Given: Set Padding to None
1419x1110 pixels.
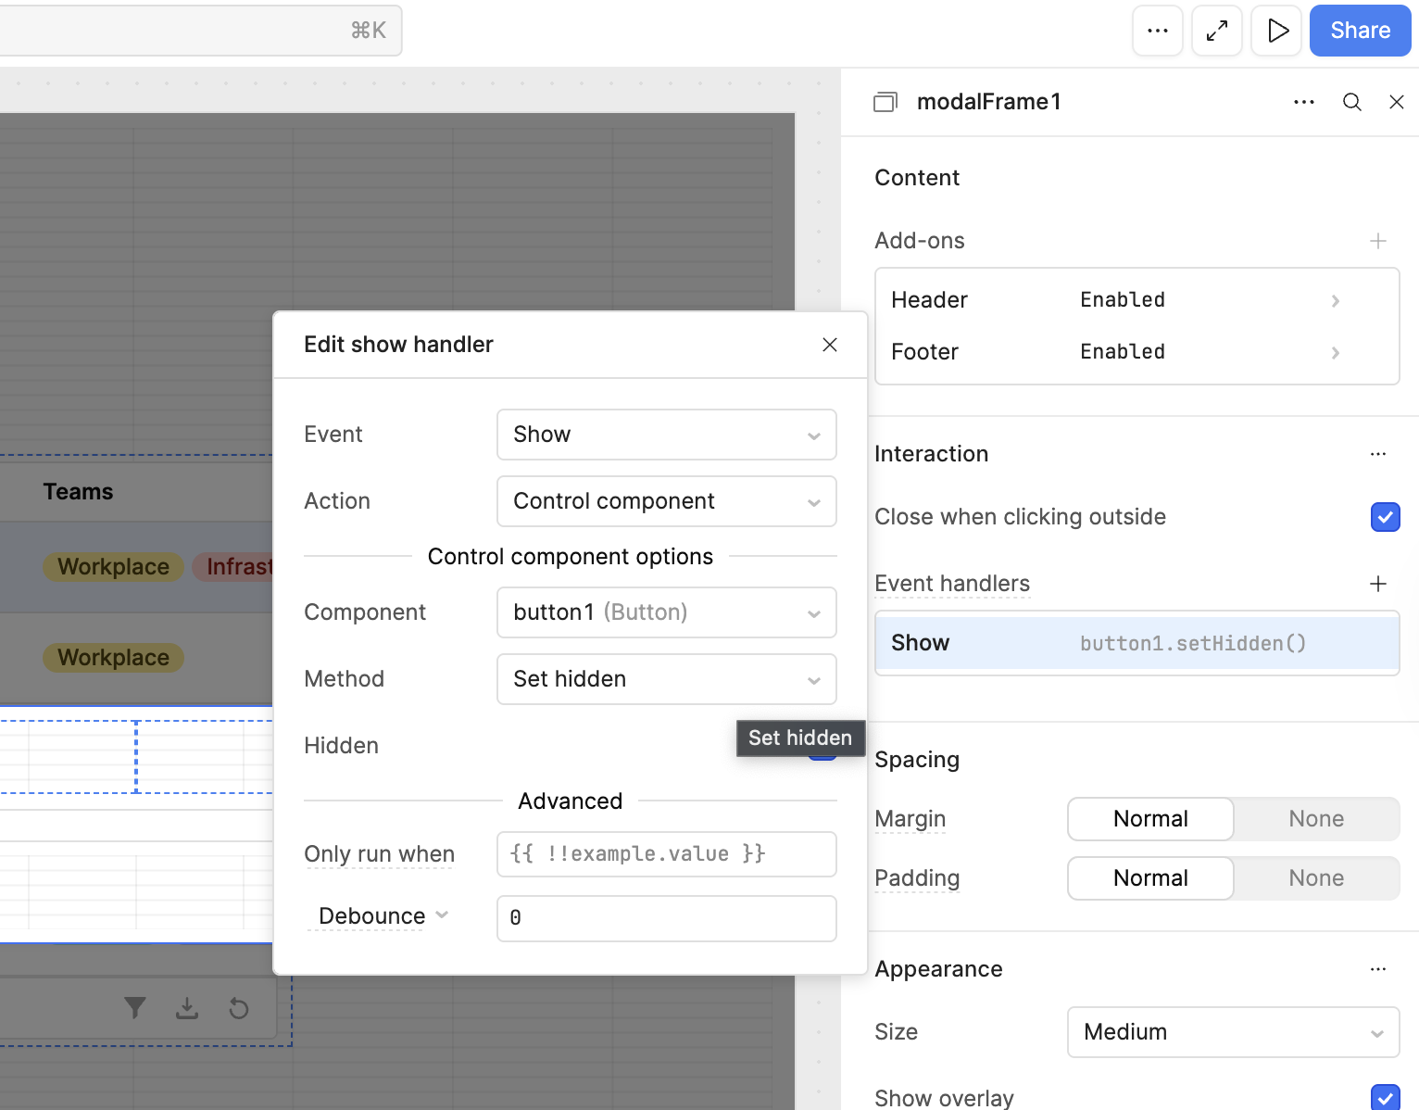Looking at the screenshot, I should point(1315,878).
